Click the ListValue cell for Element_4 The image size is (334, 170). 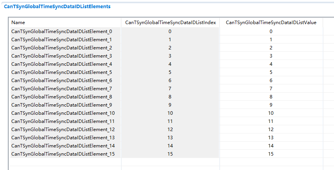[x=271, y=64]
